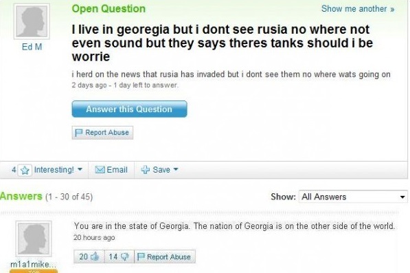The width and height of the screenshot is (410, 273).
Task: Click the Answer this Question button
Action: point(129,109)
